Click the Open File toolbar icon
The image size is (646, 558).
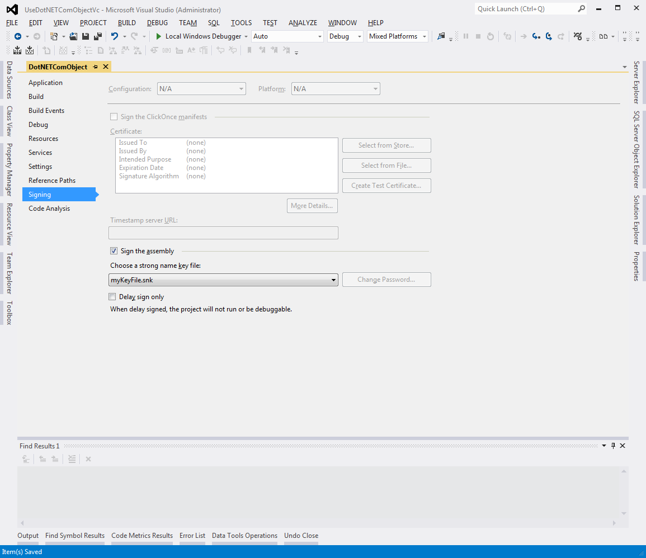coord(73,36)
